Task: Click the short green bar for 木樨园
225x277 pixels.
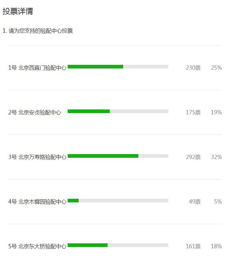Action: 73,201
